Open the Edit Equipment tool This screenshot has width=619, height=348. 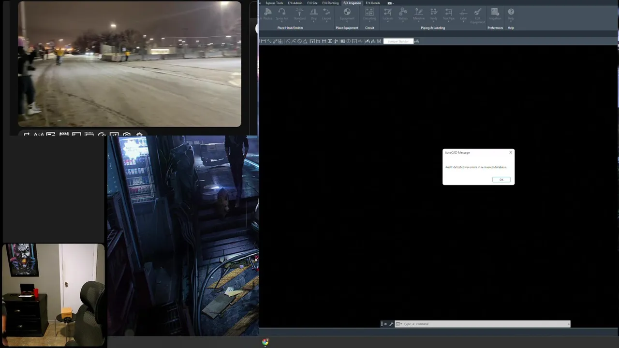pyautogui.click(x=478, y=15)
